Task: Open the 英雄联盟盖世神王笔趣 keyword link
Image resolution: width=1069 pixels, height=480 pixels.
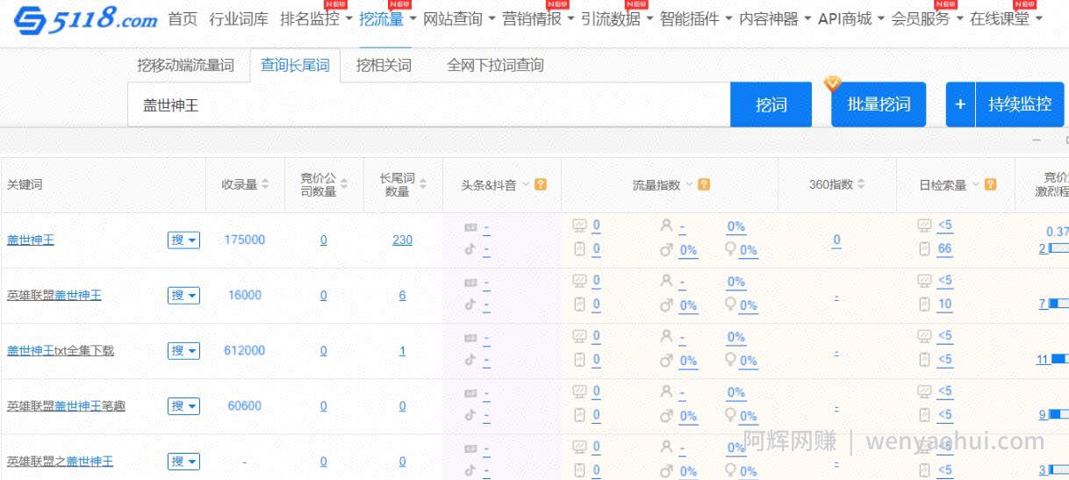Action: 67,405
